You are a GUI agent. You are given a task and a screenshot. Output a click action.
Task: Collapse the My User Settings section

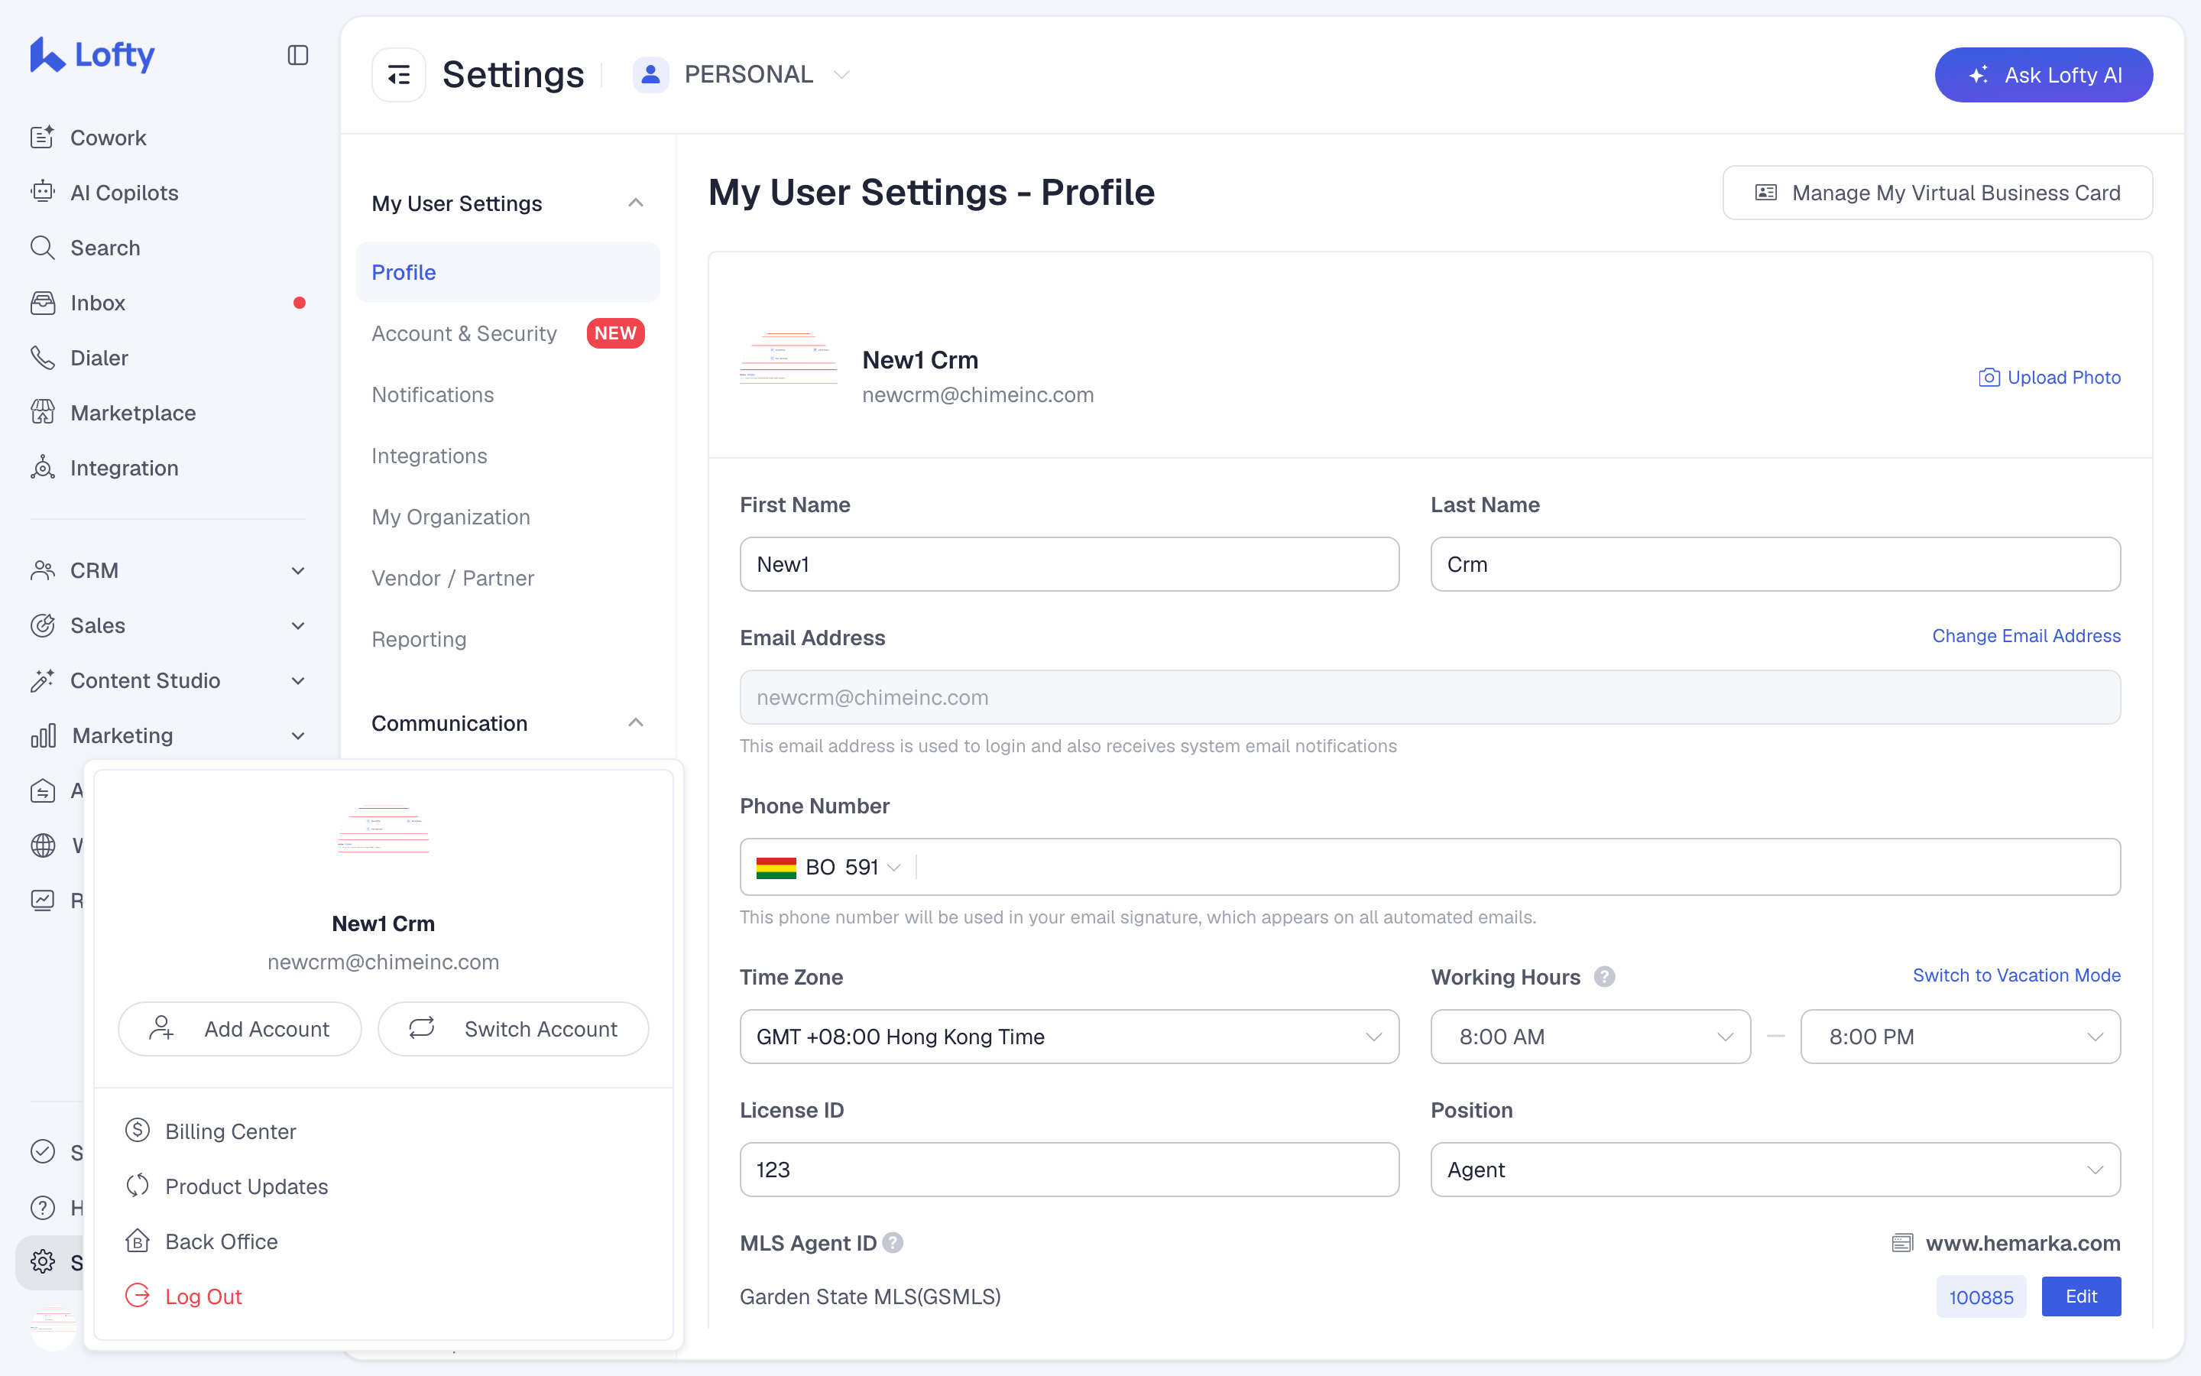(636, 203)
